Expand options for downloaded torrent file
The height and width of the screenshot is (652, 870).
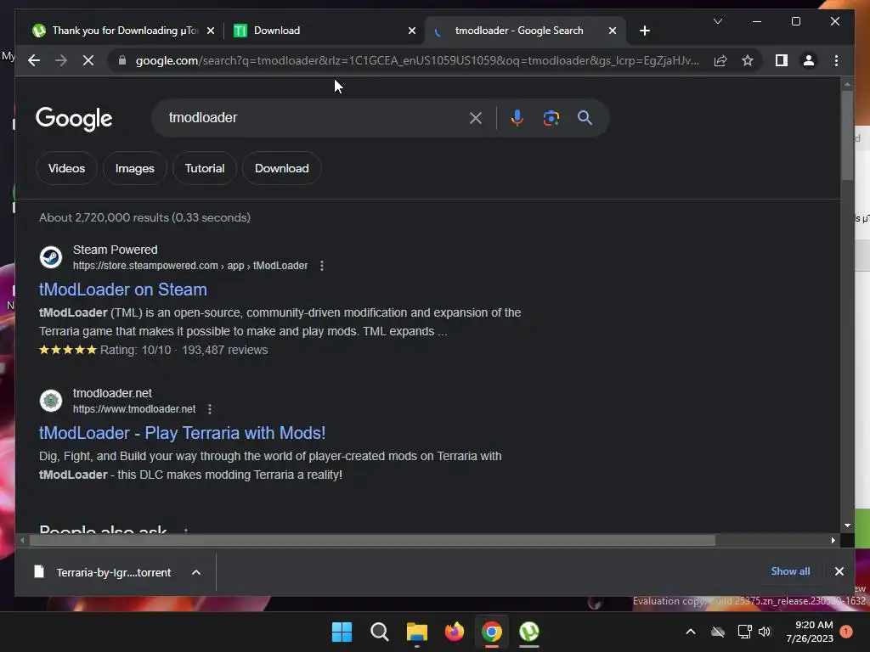196,572
